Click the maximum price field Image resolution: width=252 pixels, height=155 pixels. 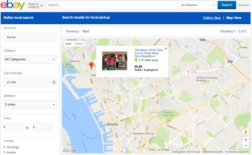tap(44, 127)
